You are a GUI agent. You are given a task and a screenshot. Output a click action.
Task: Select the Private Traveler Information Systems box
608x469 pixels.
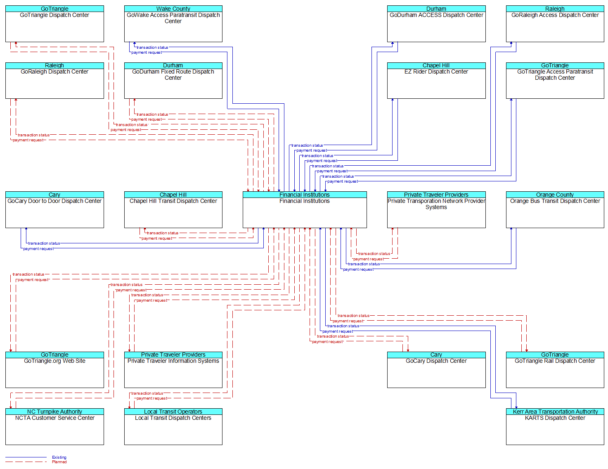click(x=173, y=370)
